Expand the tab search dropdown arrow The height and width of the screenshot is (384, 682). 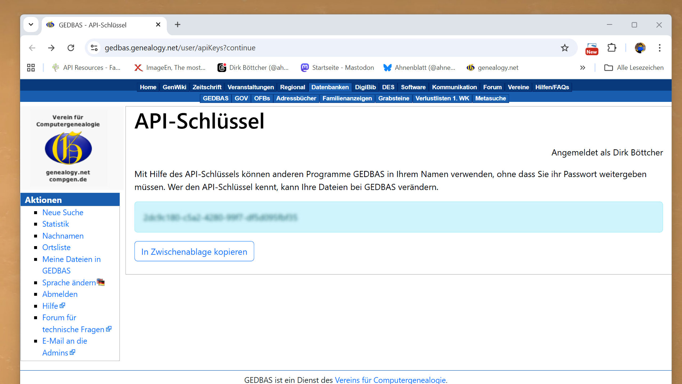pyautogui.click(x=31, y=25)
